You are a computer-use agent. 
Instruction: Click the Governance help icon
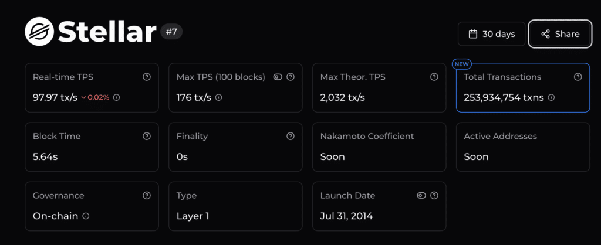(147, 195)
